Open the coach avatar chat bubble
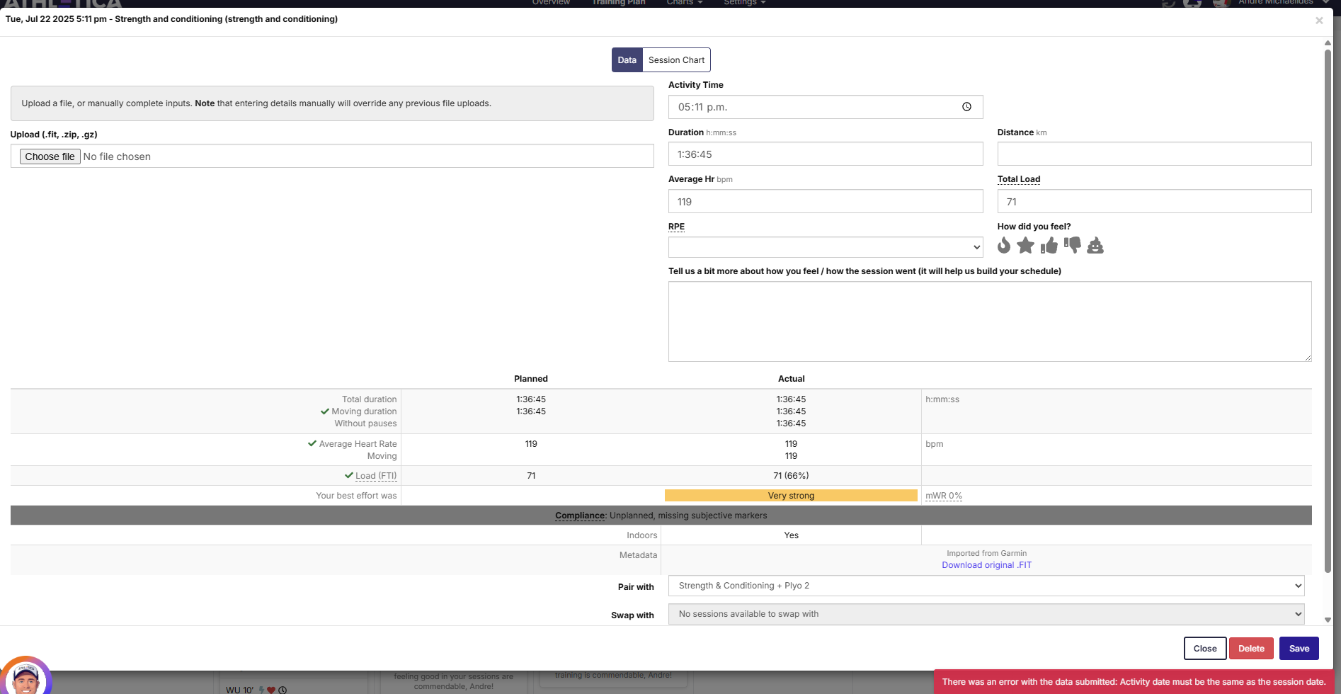The width and height of the screenshot is (1341, 694). pyautogui.click(x=26, y=678)
